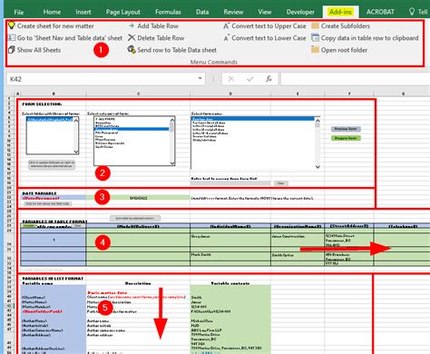Click the Menu Commands group label
The height and width of the screenshot is (354, 430).
(x=214, y=62)
